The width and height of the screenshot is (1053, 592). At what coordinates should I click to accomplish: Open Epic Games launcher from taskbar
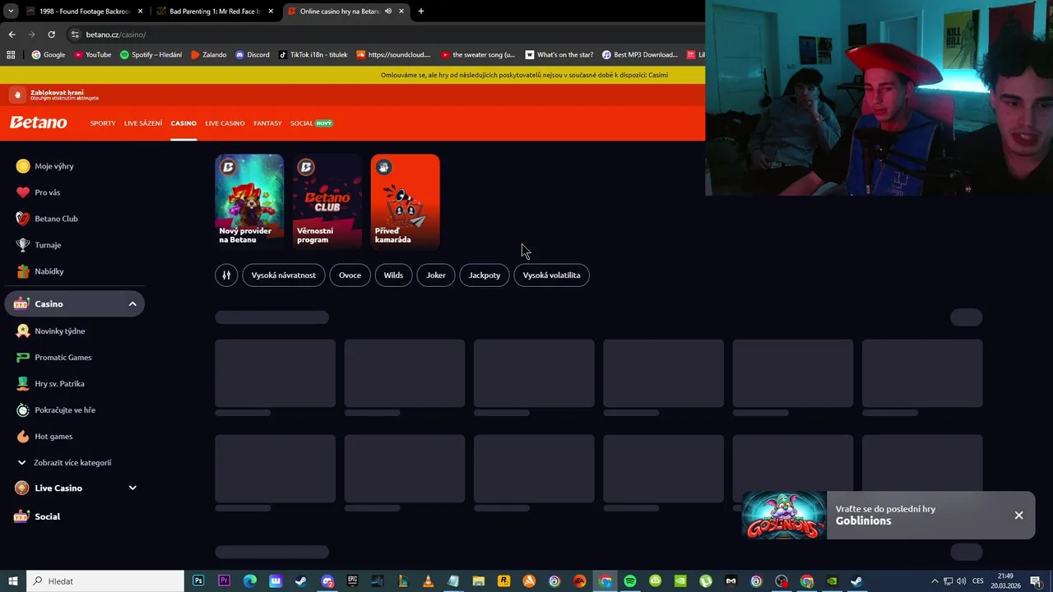pyautogui.click(x=353, y=581)
